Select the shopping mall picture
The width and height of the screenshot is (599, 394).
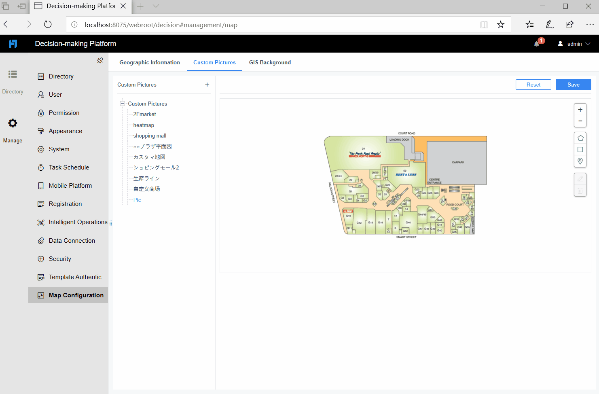click(x=150, y=136)
